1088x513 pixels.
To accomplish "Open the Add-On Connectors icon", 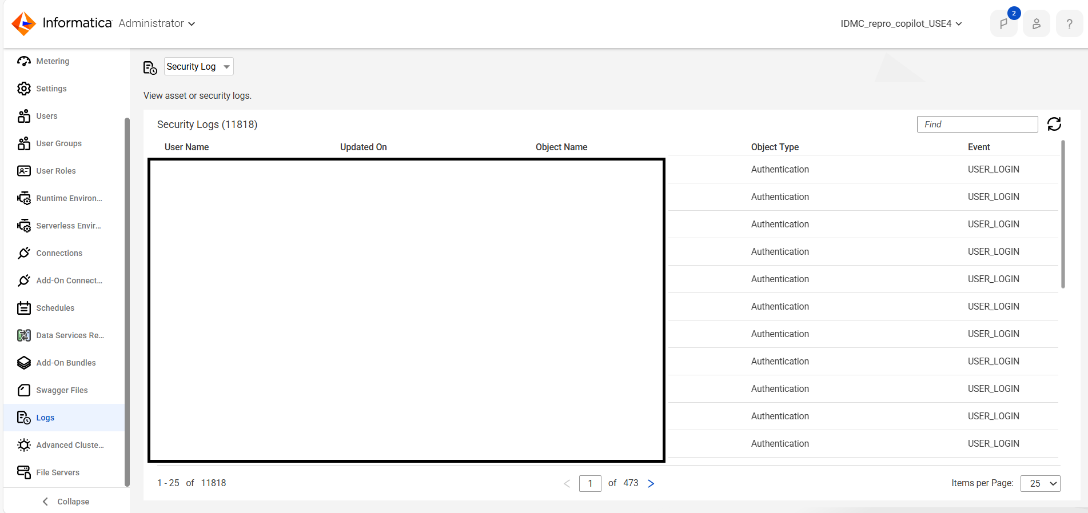I will [x=24, y=280].
